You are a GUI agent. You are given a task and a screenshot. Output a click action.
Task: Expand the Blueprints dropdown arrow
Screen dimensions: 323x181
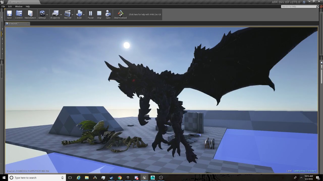click(61, 15)
